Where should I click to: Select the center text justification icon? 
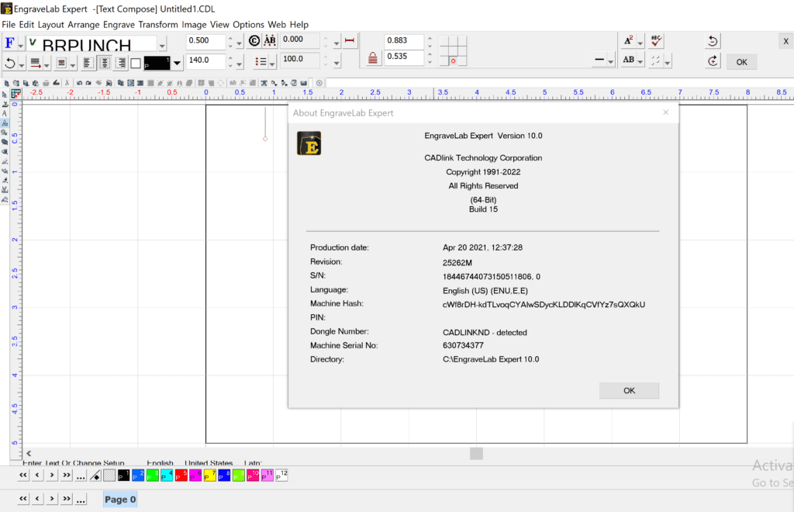105,62
